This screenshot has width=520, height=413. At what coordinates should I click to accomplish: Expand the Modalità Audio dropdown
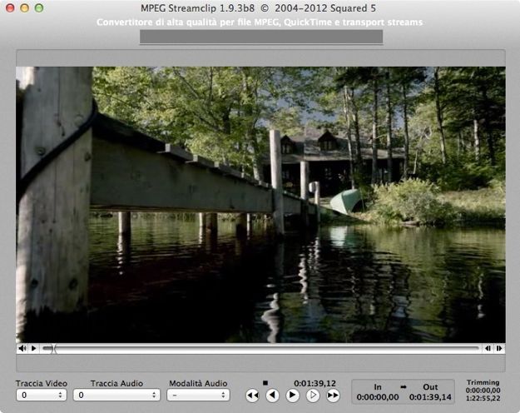coord(198,396)
